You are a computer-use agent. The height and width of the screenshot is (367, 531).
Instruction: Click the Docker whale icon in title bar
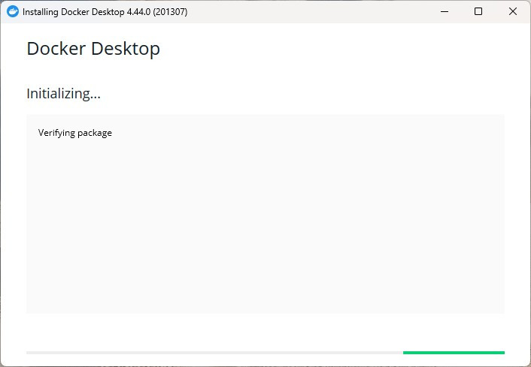[13, 11]
